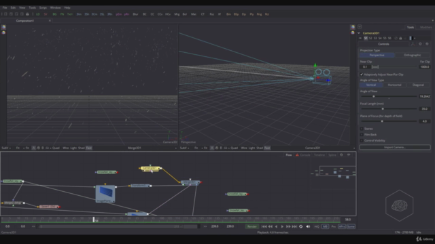Viewport: 435px width, 244px height.
Task: Toggle HiQ high quality mode
Action: tap(317, 226)
